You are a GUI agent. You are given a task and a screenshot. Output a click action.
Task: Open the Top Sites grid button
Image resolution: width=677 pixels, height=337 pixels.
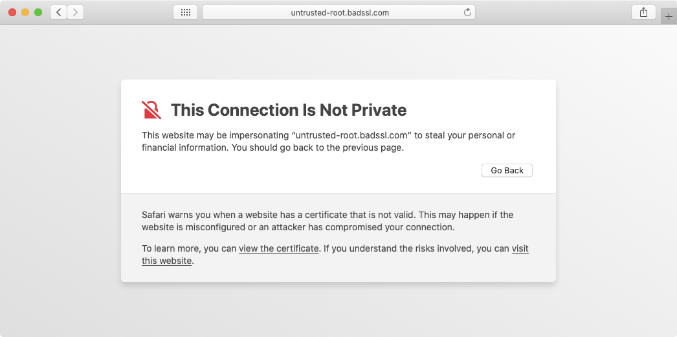coord(185,12)
